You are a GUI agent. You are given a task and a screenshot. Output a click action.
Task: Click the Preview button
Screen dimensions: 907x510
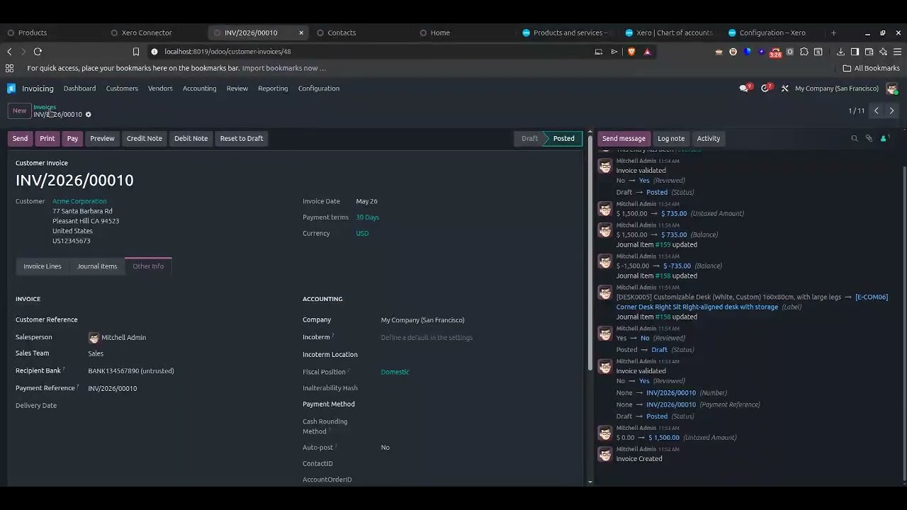[102, 139]
